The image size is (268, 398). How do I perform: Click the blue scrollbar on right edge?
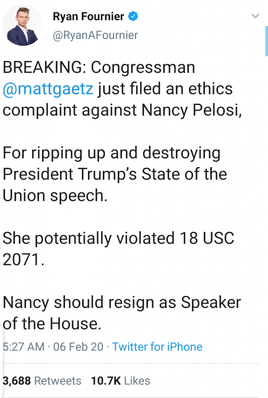[x=266, y=43]
